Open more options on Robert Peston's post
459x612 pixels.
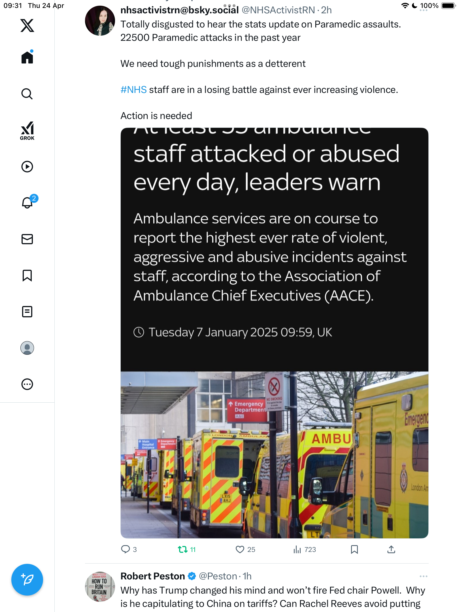coord(423,576)
